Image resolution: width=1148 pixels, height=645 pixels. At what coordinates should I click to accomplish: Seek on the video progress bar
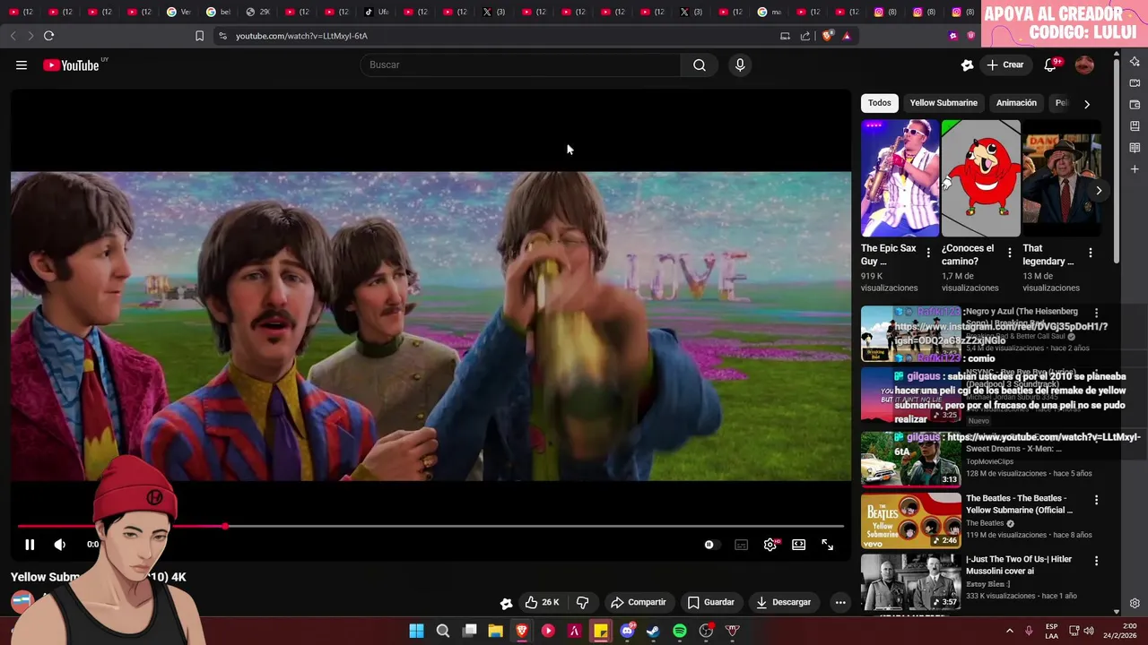pyautogui.click(x=430, y=526)
